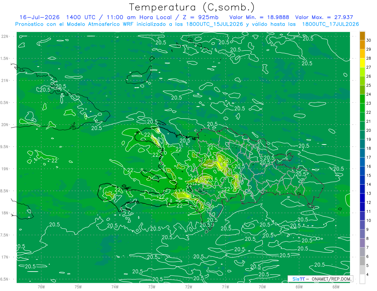Click the '20N' latitude axis label
This screenshot has width=377, height=291.
tap(5, 125)
